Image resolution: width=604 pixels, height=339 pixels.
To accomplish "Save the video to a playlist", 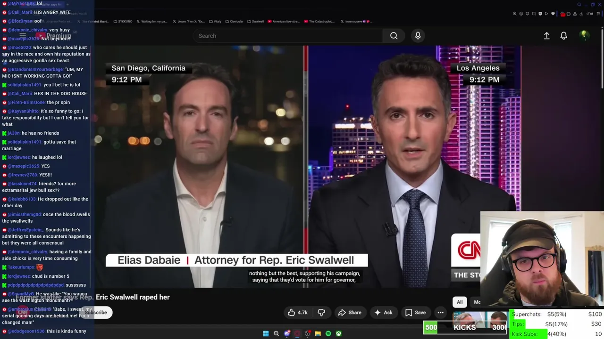I will (415, 313).
